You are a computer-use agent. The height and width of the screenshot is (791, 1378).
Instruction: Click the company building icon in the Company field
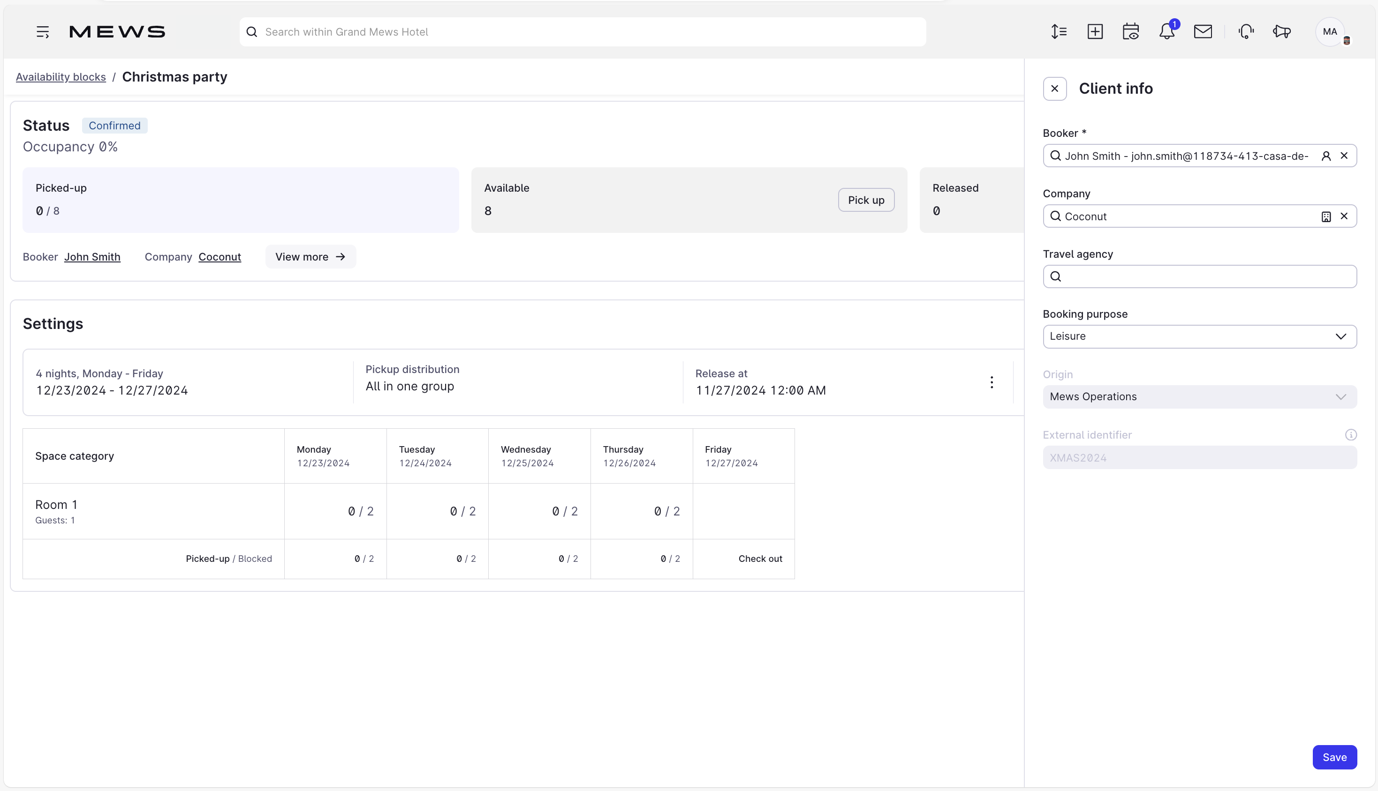1326,216
